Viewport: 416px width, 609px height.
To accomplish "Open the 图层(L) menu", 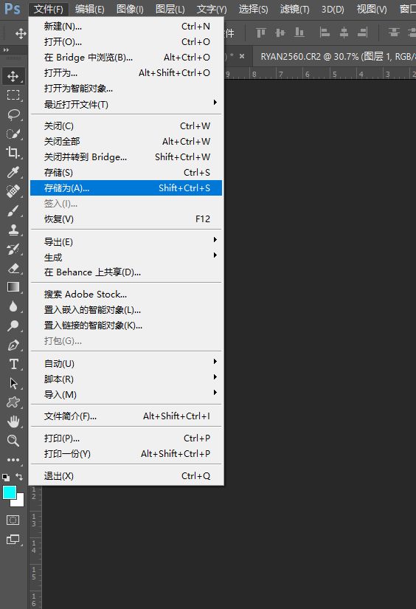I will pyautogui.click(x=170, y=9).
